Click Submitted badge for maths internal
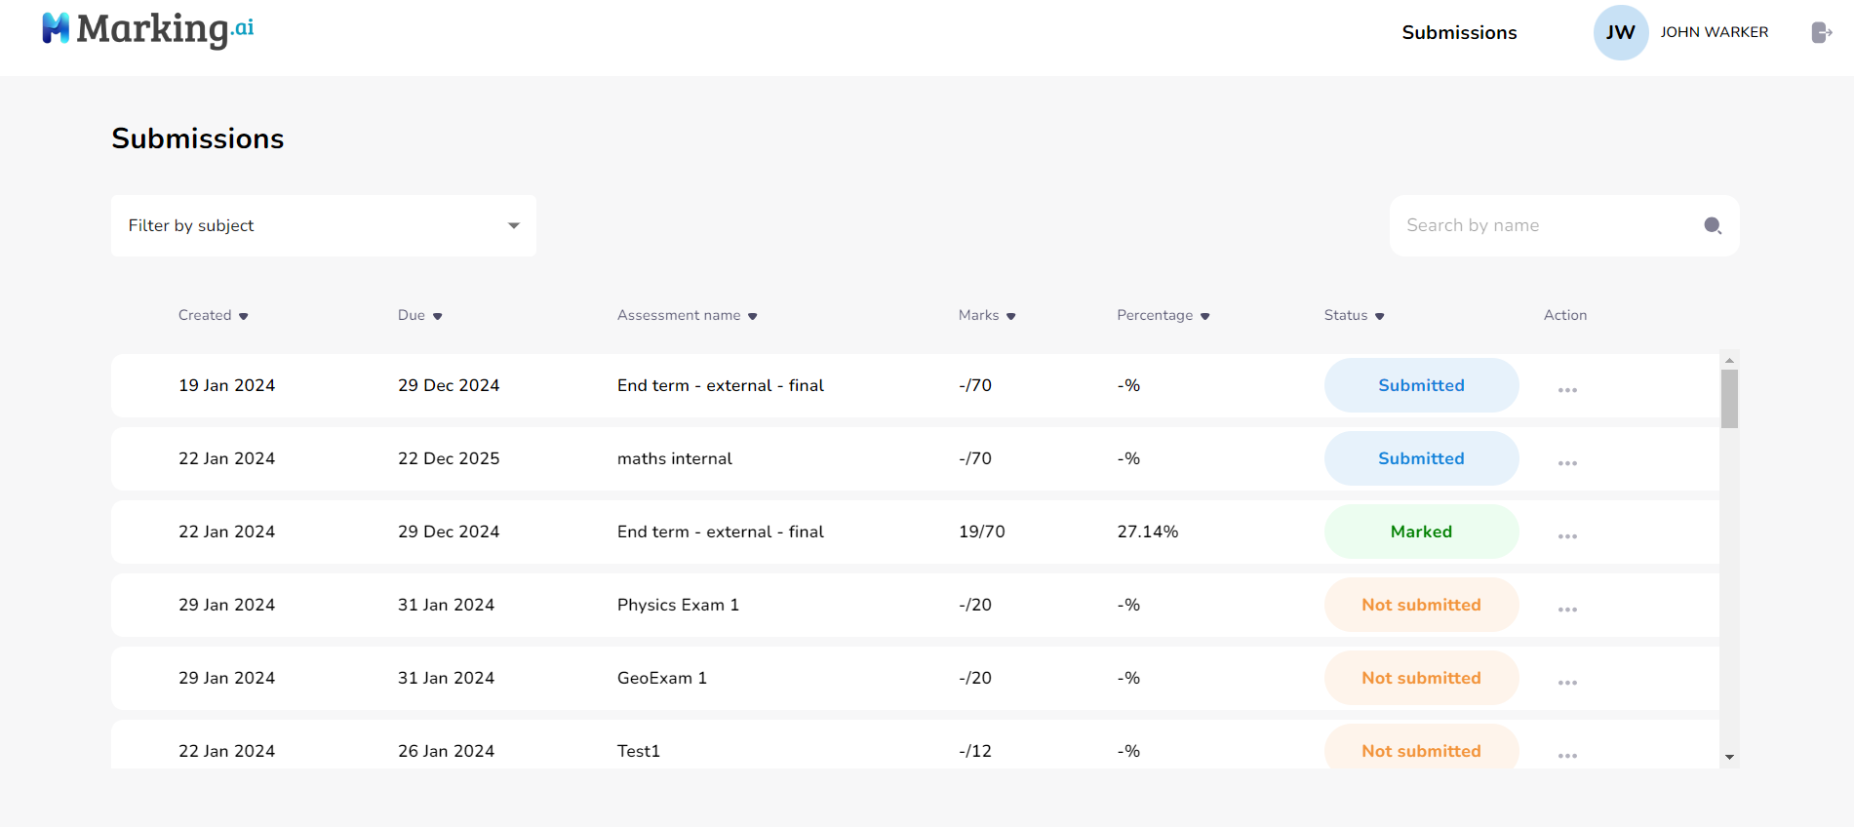This screenshot has width=1854, height=827. [1421, 458]
